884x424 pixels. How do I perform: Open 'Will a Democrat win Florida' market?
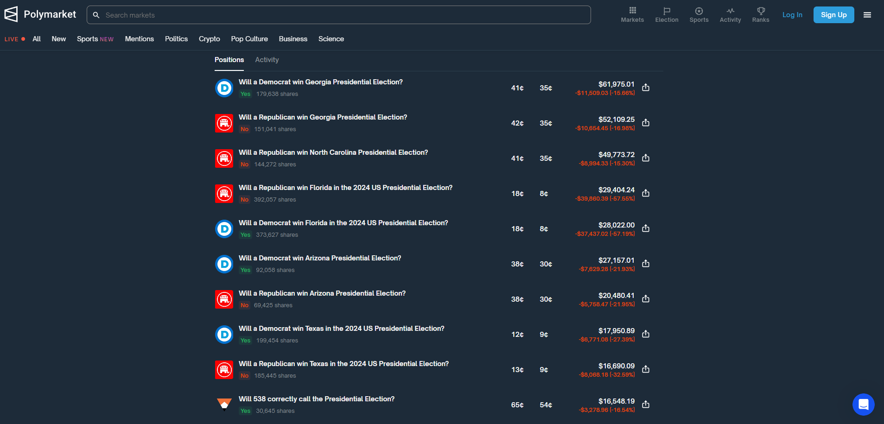(343, 223)
